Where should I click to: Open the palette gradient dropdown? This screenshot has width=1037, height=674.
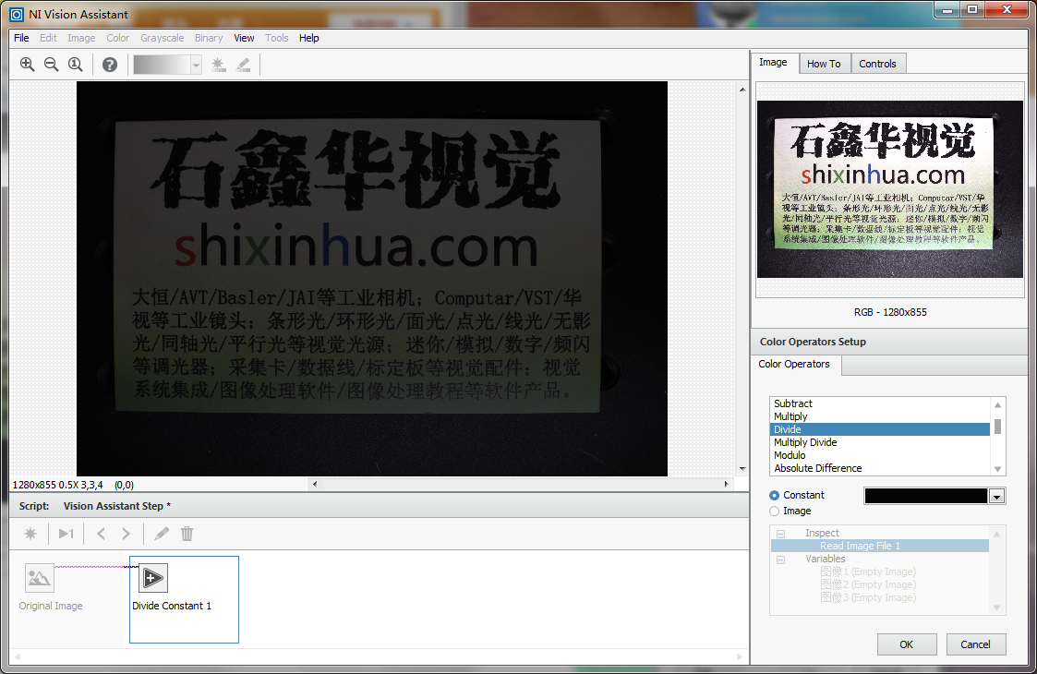(x=196, y=65)
